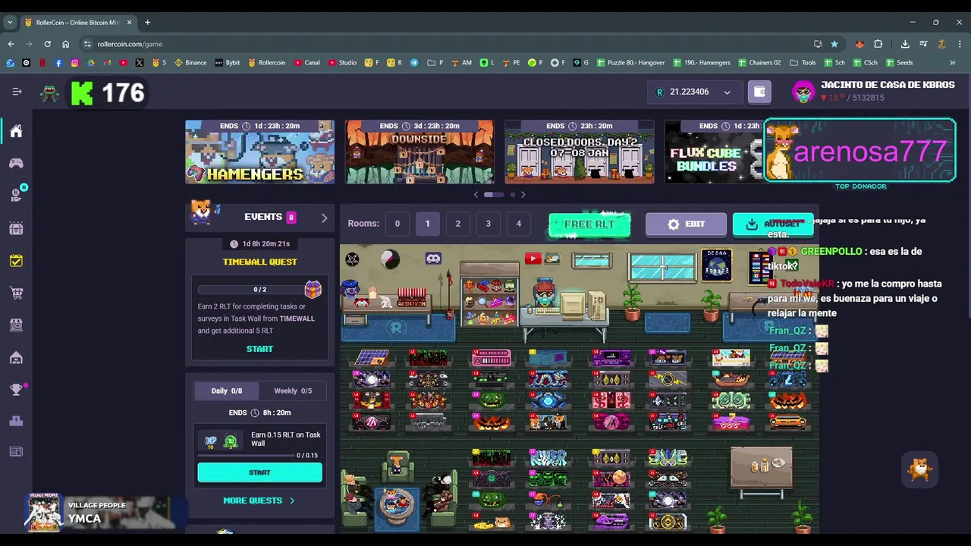Image resolution: width=971 pixels, height=546 pixels.
Task: Open the Tools bookmark folder
Action: 803,62
